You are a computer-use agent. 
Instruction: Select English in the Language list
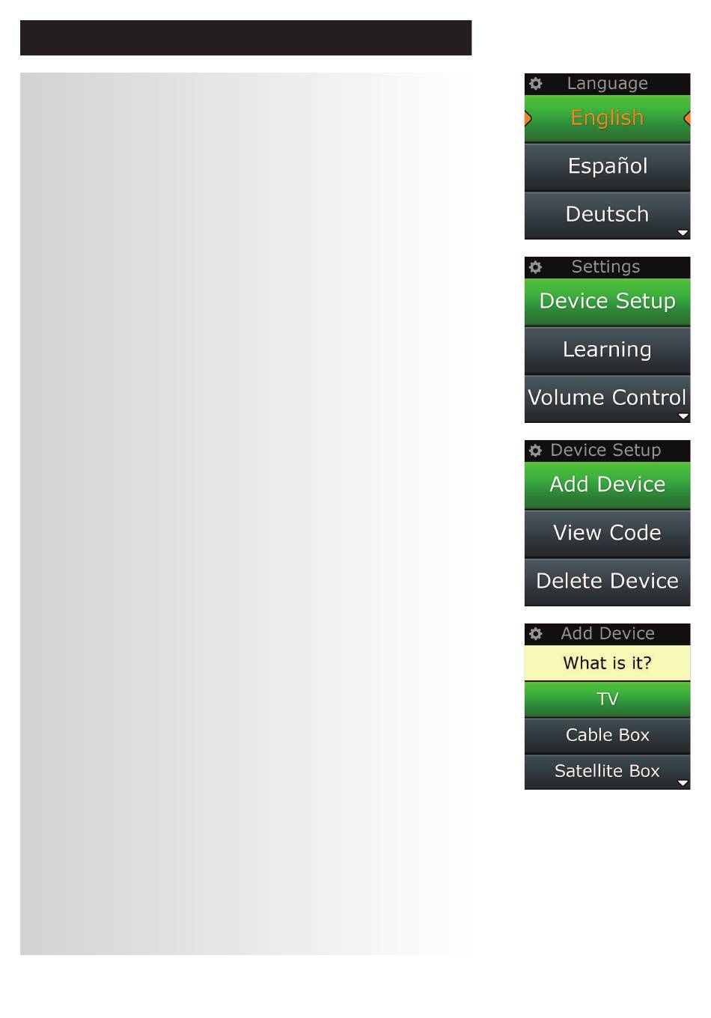click(607, 118)
